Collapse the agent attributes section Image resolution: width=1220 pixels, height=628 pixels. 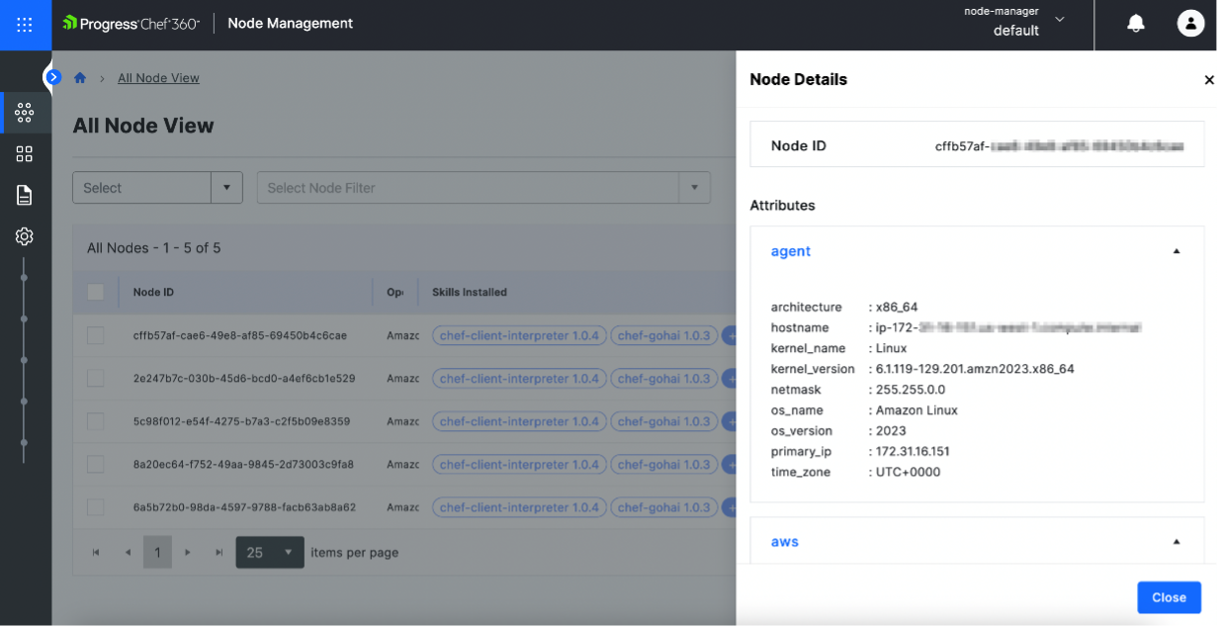click(x=1176, y=251)
